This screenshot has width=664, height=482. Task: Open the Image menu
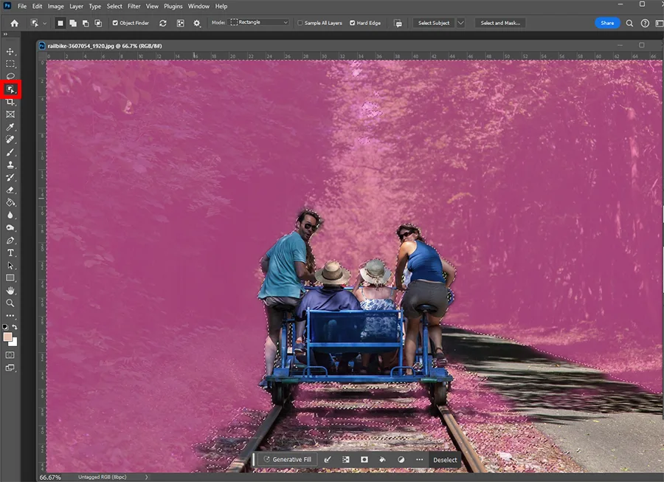point(55,7)
